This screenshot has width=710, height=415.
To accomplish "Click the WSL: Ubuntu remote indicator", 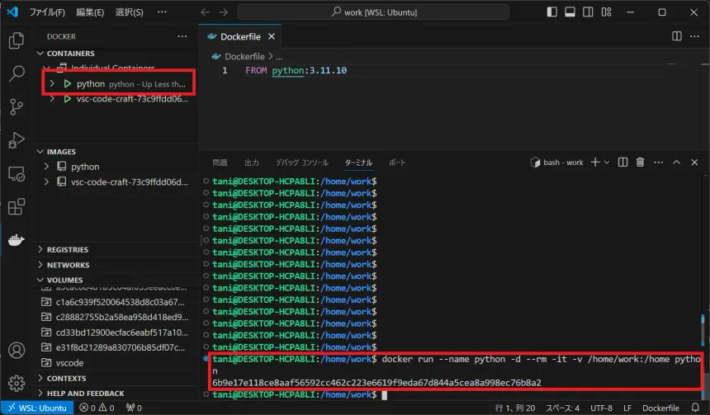I will click(x=37, y=408).
